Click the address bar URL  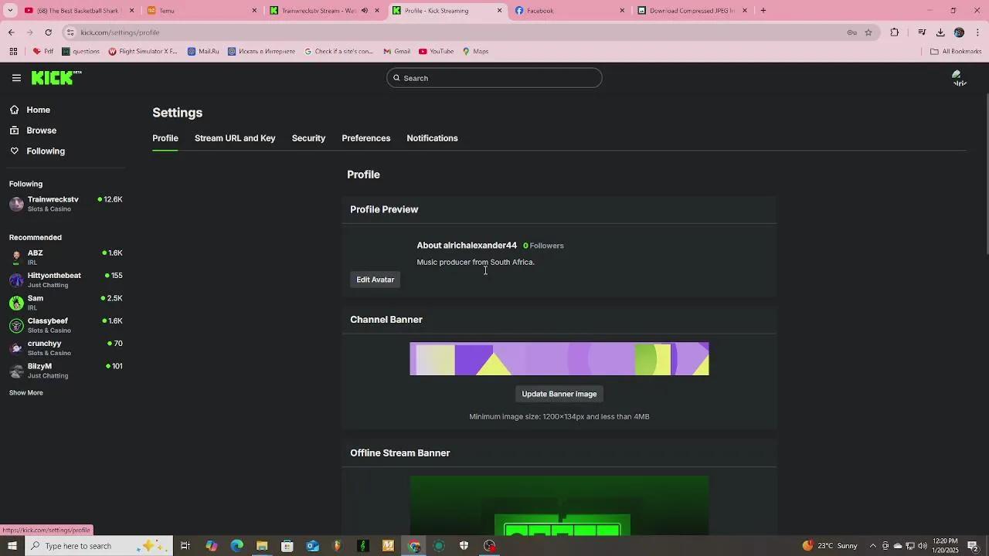click(x=120, y=32)
